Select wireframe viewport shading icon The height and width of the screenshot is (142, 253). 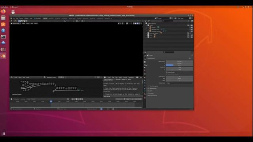pos(134,23)
